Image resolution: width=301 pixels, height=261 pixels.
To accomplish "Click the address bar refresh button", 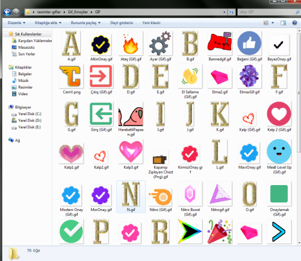I will point(231,12).
